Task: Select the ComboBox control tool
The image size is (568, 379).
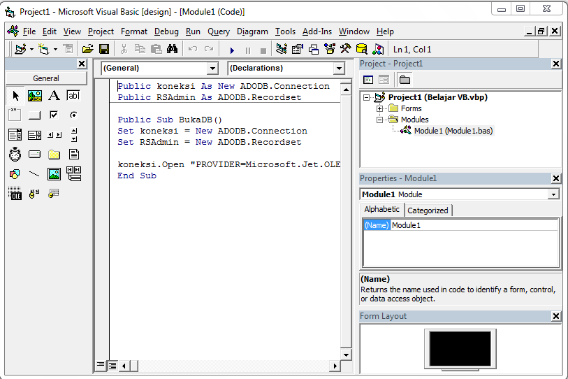Action: (15, 135)
